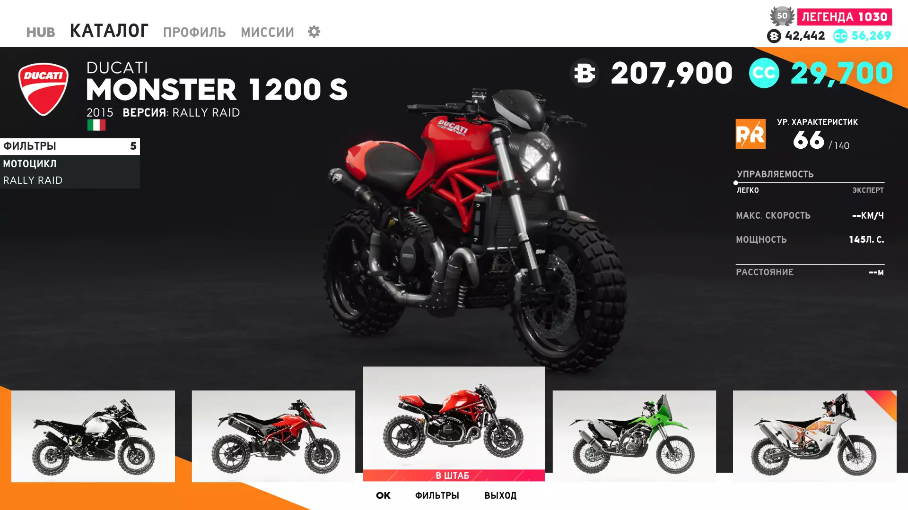Click the Ducati brand logo

[x=44, y=89]
